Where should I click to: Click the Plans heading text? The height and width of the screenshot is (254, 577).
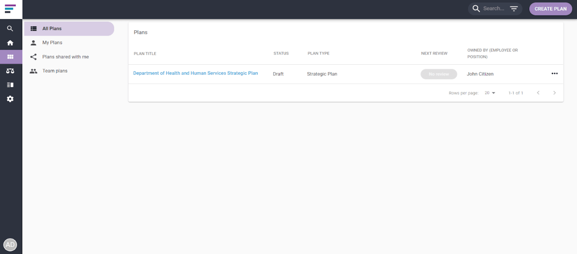(x=140, y=32)
